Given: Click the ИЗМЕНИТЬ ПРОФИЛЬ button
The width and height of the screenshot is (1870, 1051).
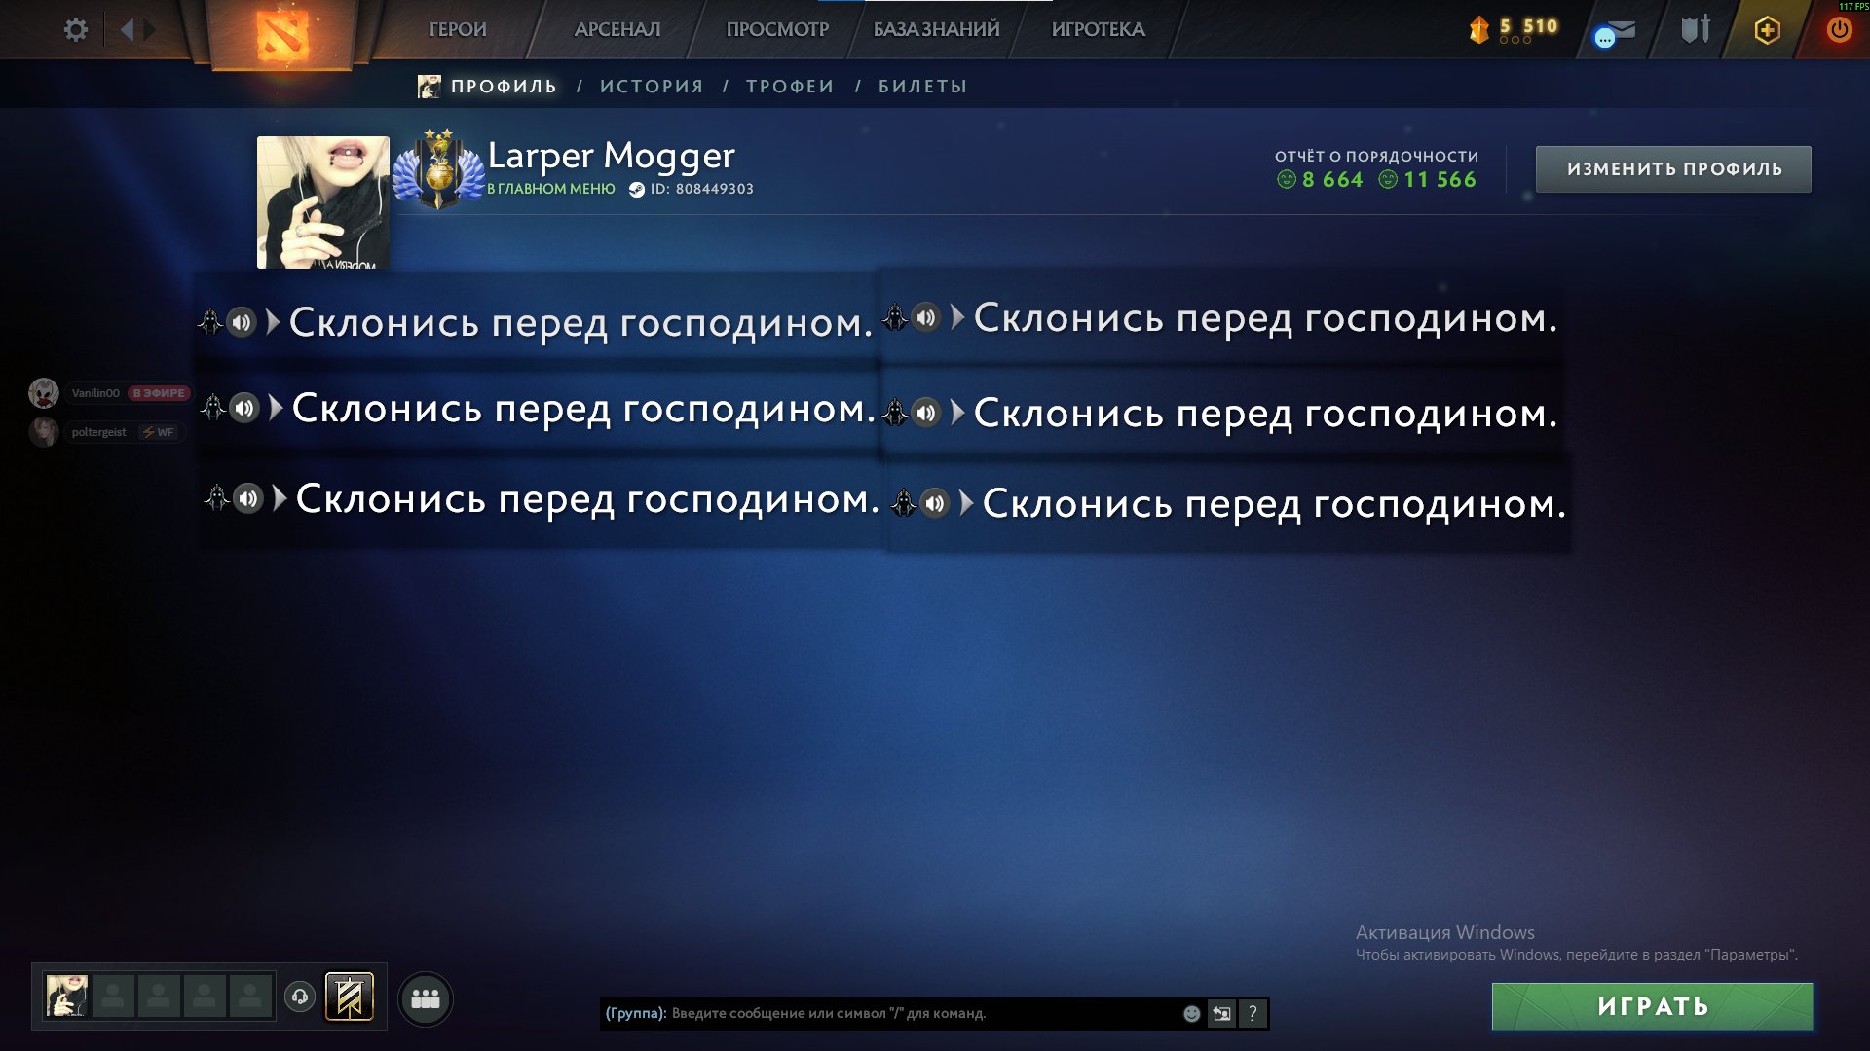Looking at the screenshot, I should [1673, 169].
